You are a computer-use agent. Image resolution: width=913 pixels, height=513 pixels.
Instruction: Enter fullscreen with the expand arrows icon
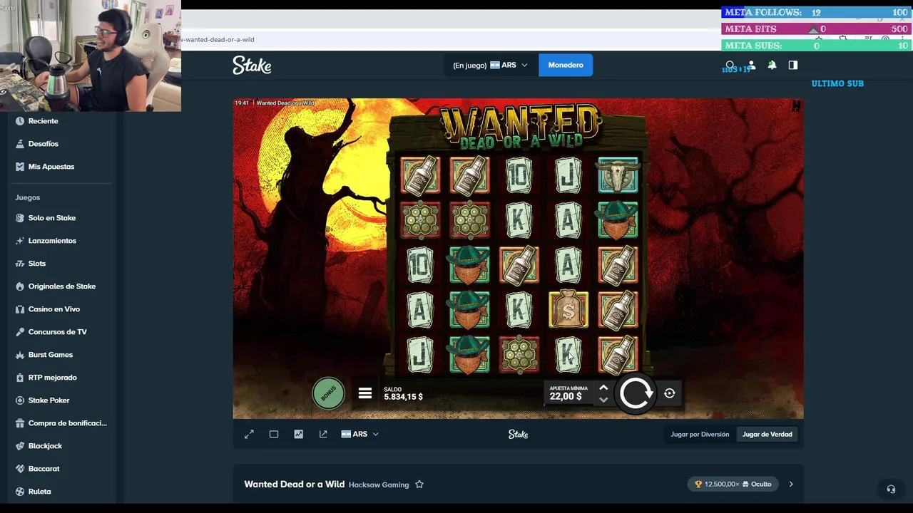(249, 434)
